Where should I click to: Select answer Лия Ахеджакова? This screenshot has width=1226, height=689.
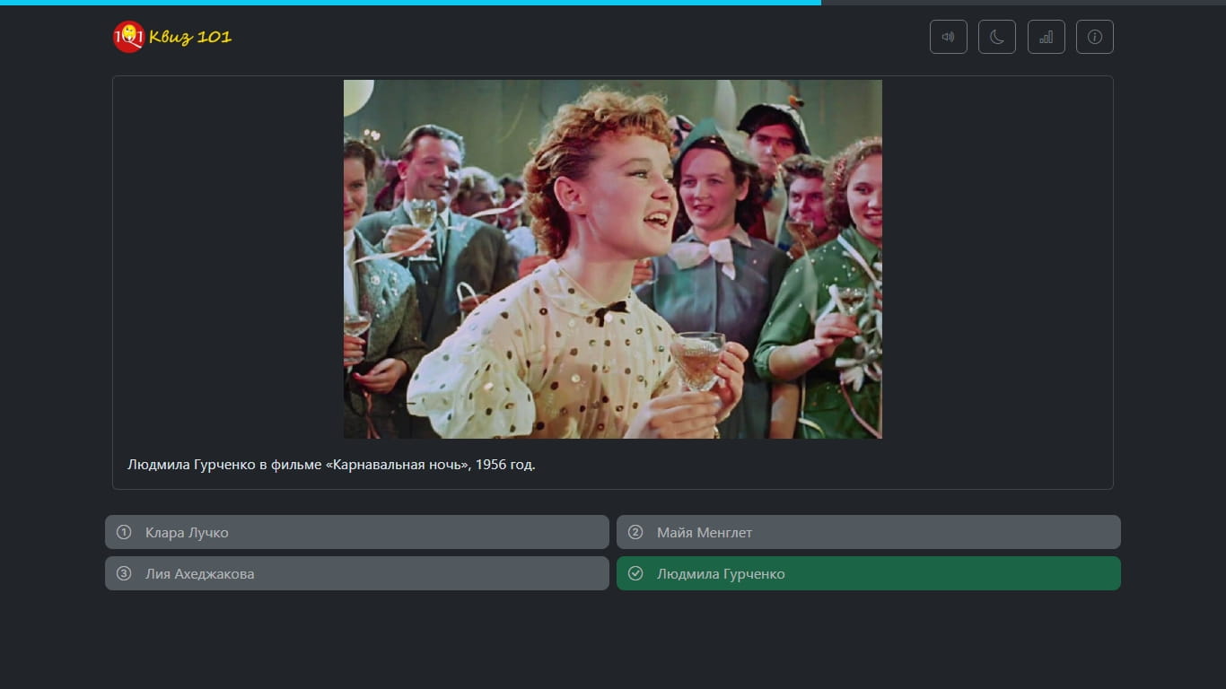(x=357, y=573)
